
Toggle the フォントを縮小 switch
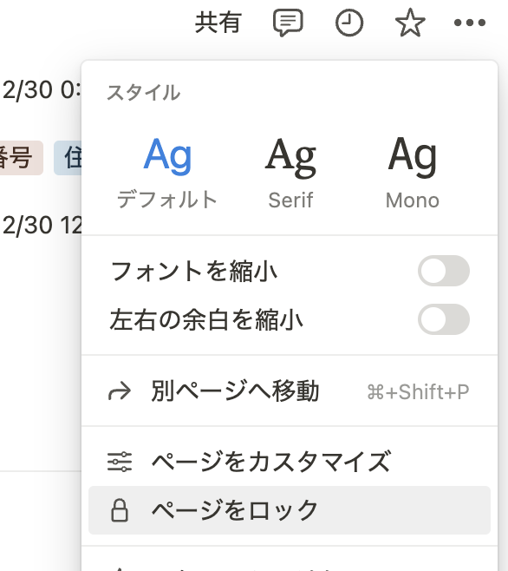pos(444,271)
